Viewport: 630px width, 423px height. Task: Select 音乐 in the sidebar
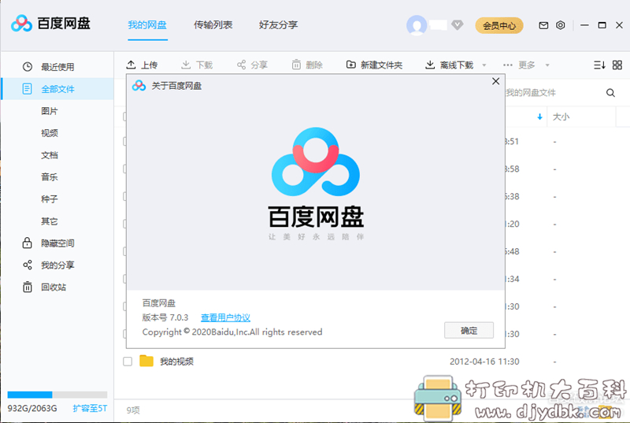tap(50, 176)
